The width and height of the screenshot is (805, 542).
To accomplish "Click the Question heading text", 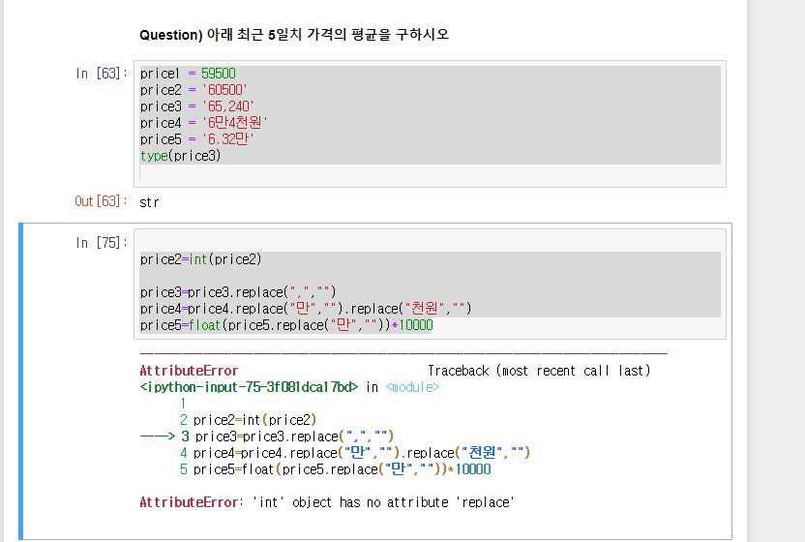I will point(294,35).
